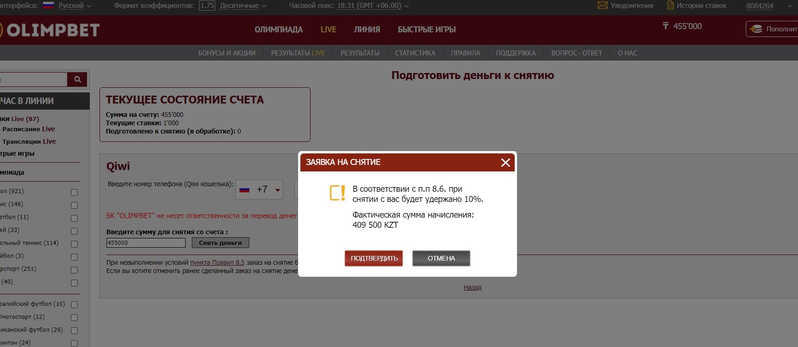This screenshot has width=798, height=347.
Task: Open the ПОДДЕРЖКА submenu item
Action: [x=516, y=53]
